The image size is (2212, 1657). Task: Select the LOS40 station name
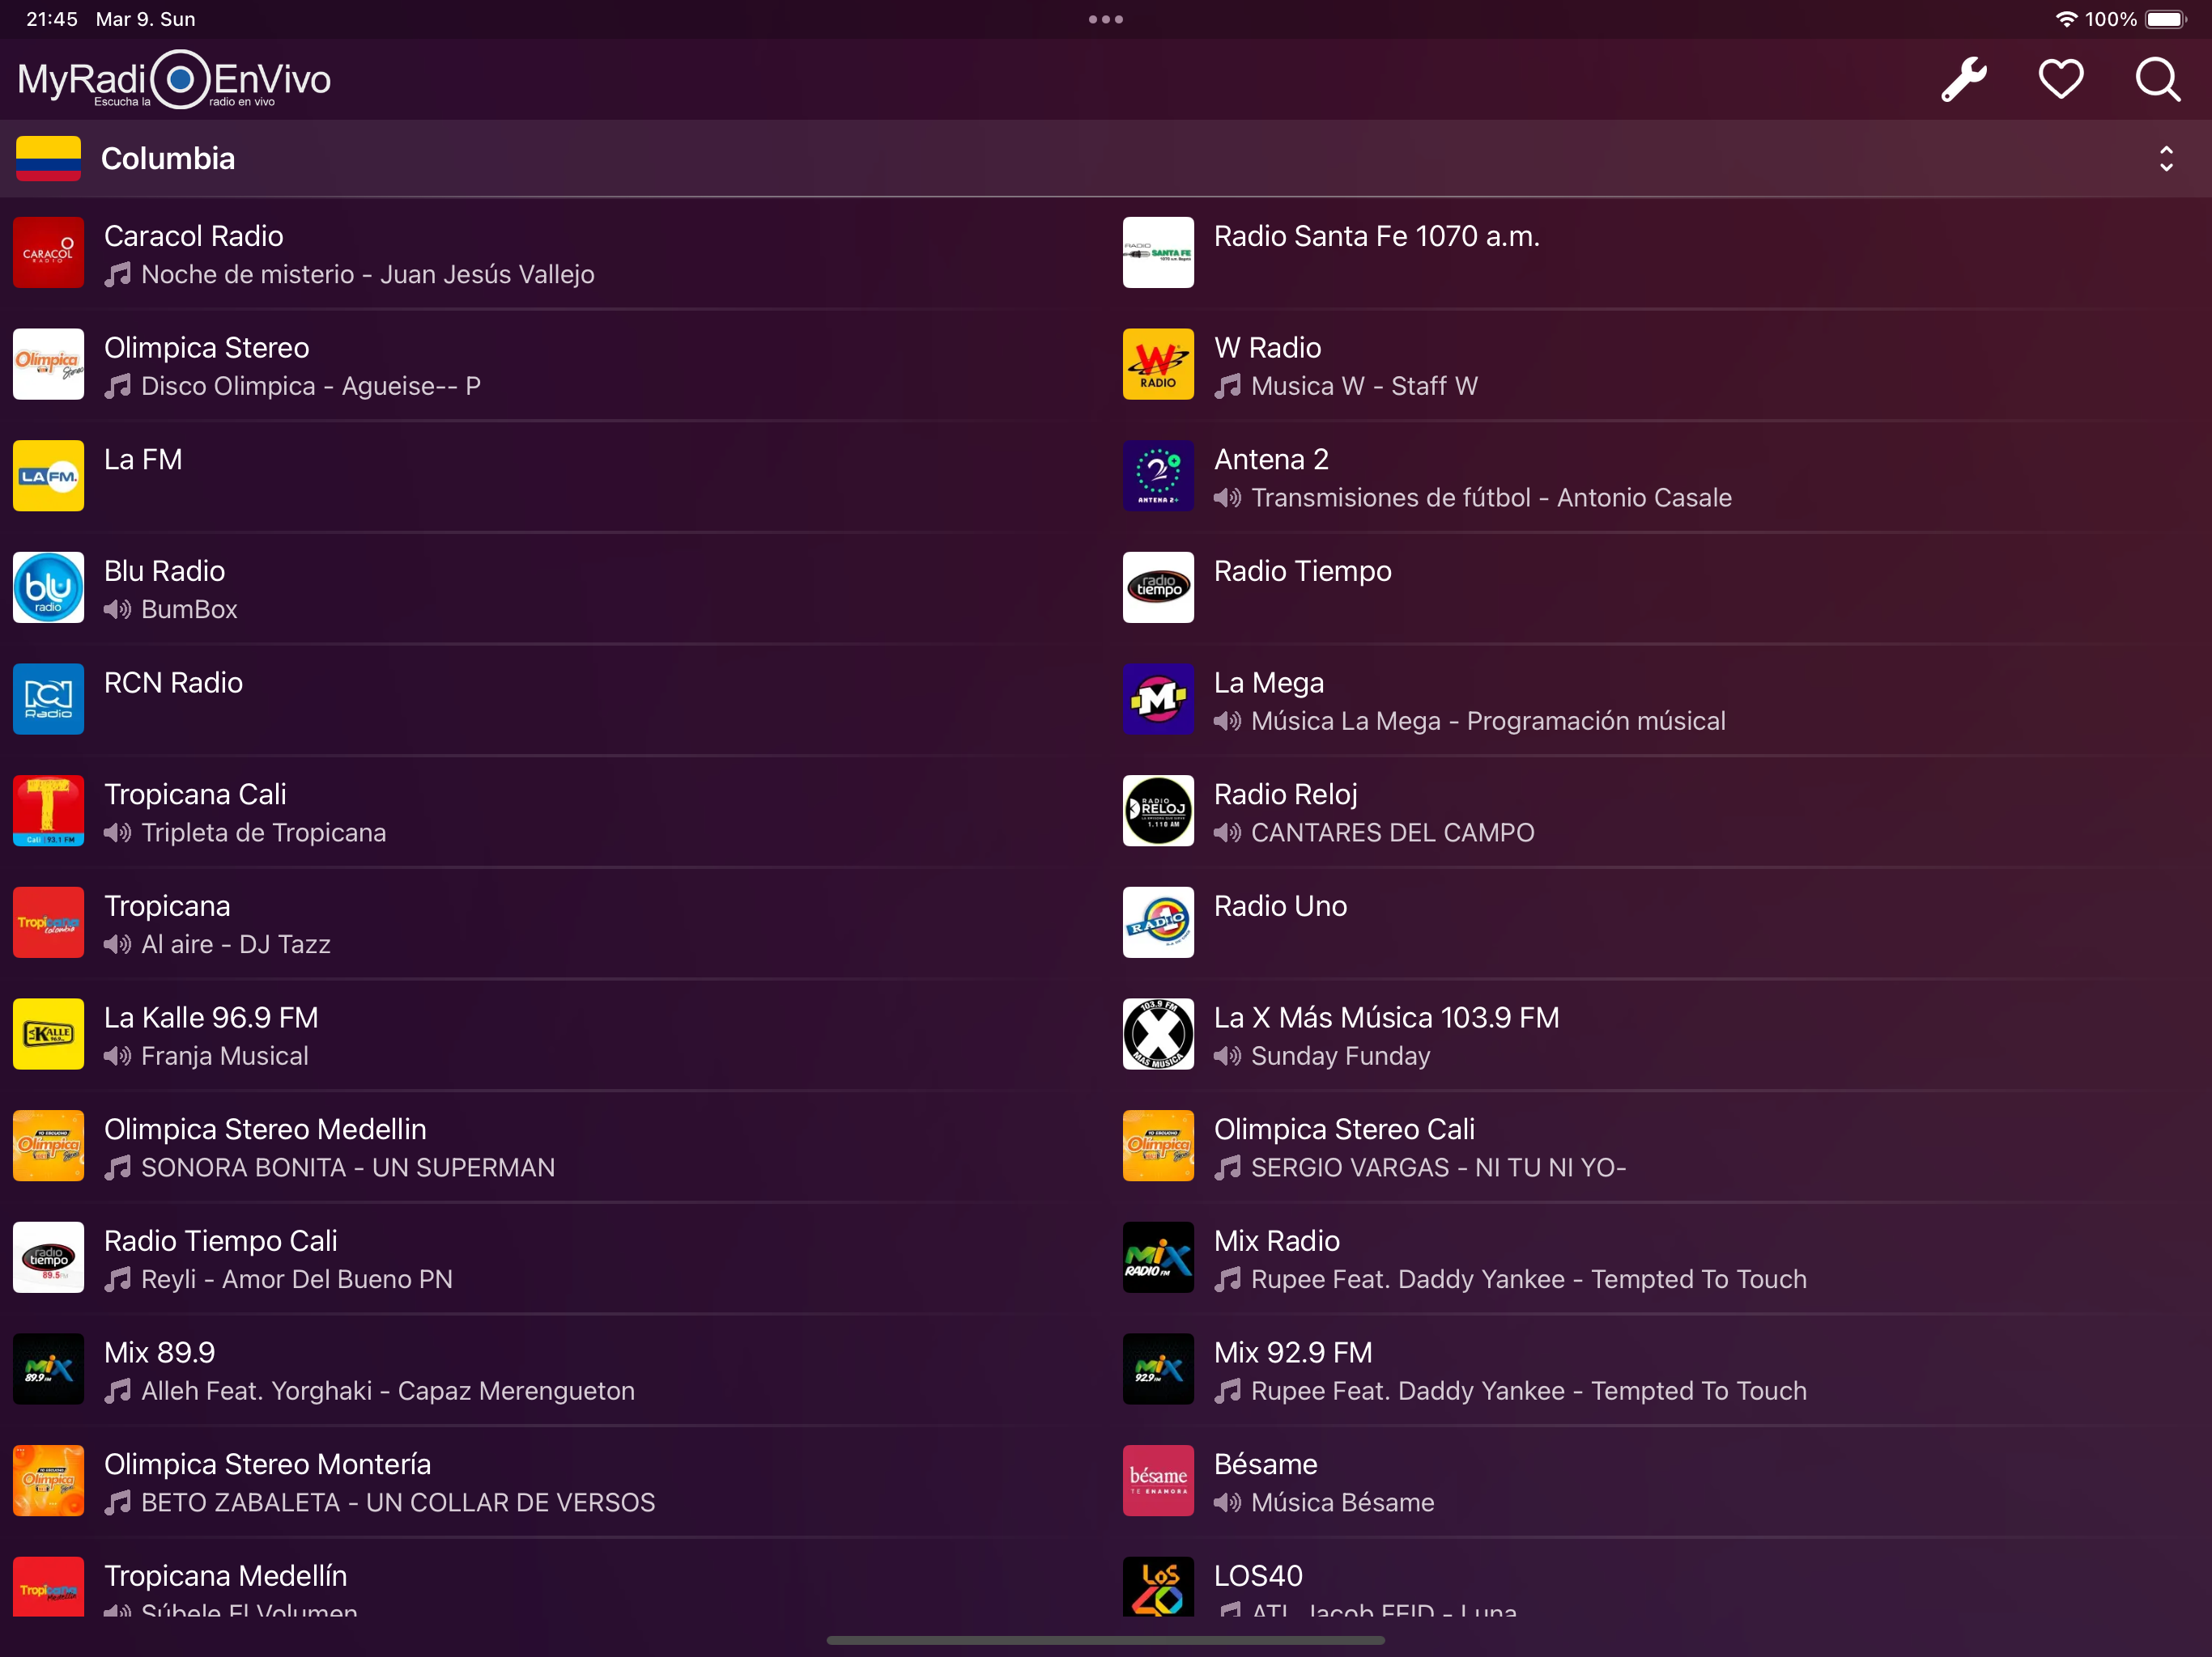pyautogui.click(x=1258, y=1576)
